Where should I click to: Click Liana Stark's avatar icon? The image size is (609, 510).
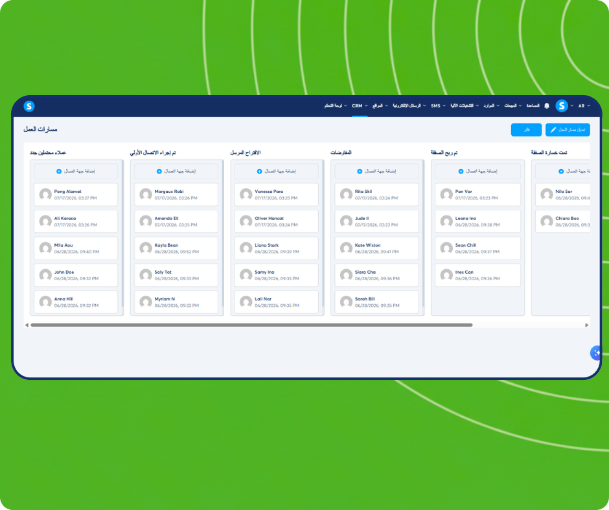[246, 248]
